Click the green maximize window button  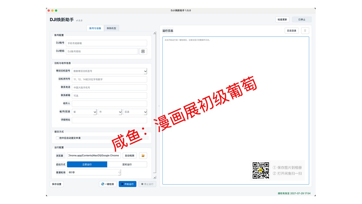click(x=56, y=10)
